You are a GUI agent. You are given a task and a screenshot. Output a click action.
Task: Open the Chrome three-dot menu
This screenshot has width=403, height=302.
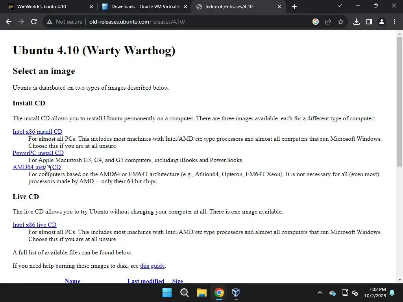(394, 22)
